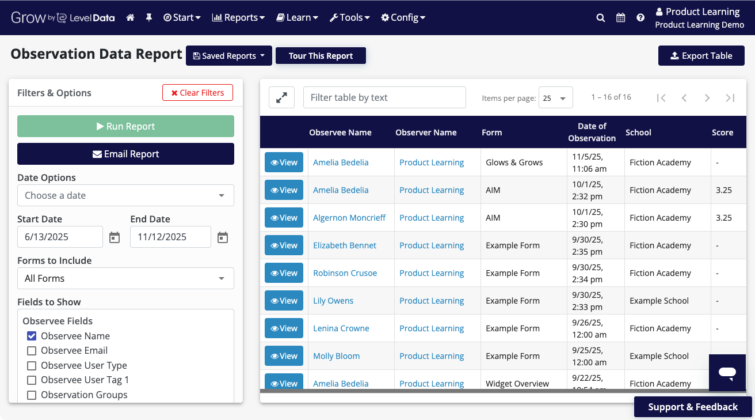The image size is (755, 420).
Task: Click the Run Report button
Action: click(x=125, y=126)
